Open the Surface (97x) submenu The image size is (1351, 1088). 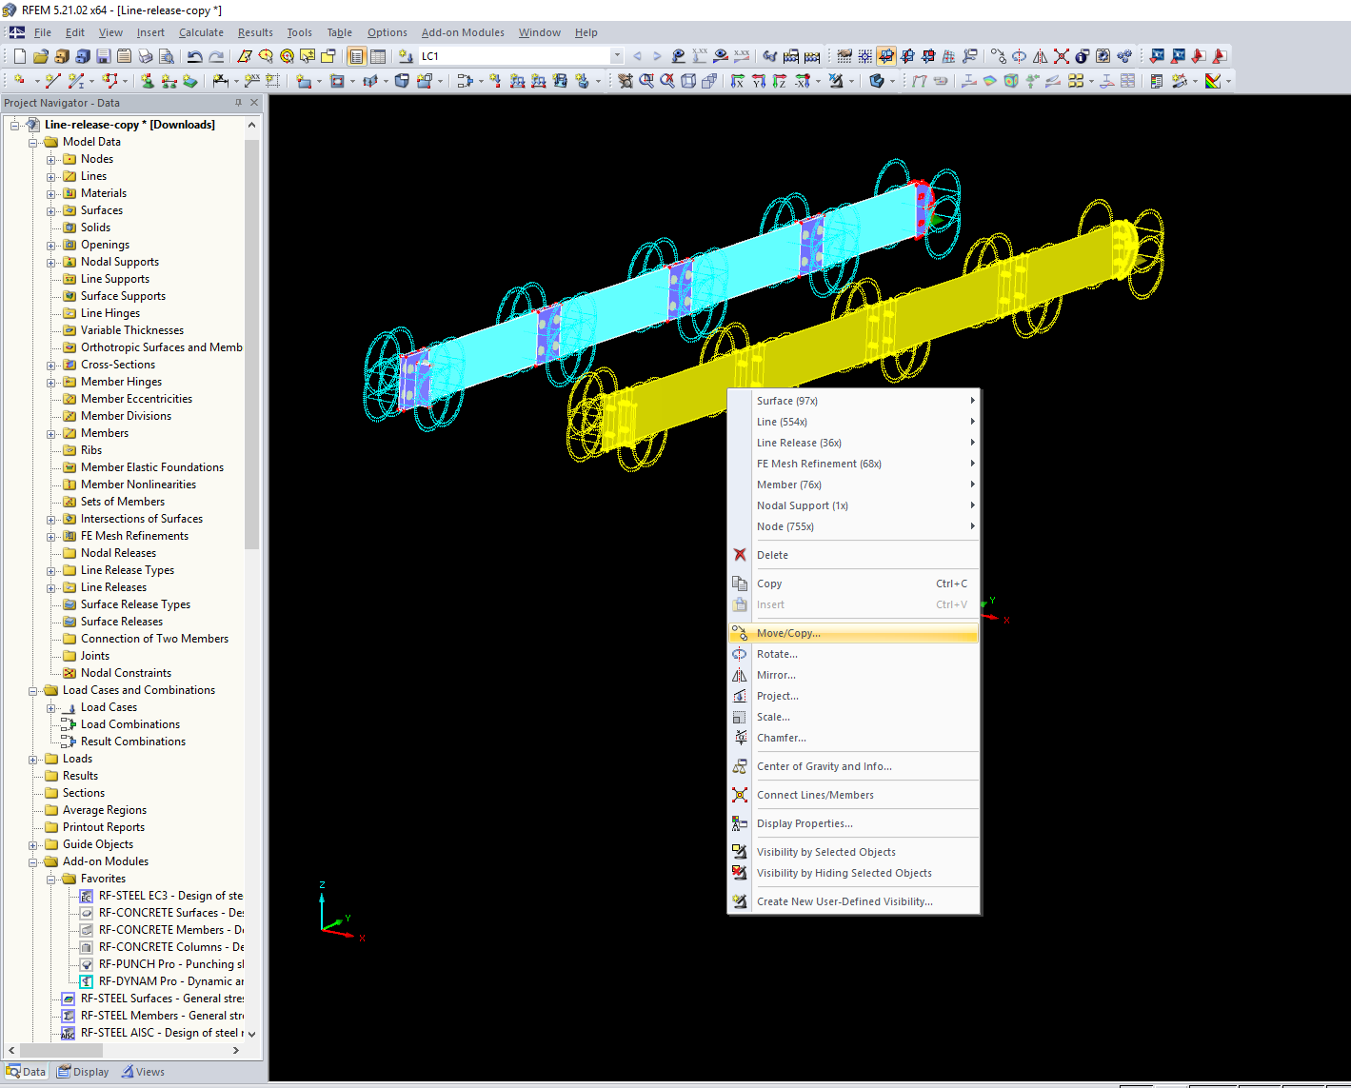pos(854,401)
